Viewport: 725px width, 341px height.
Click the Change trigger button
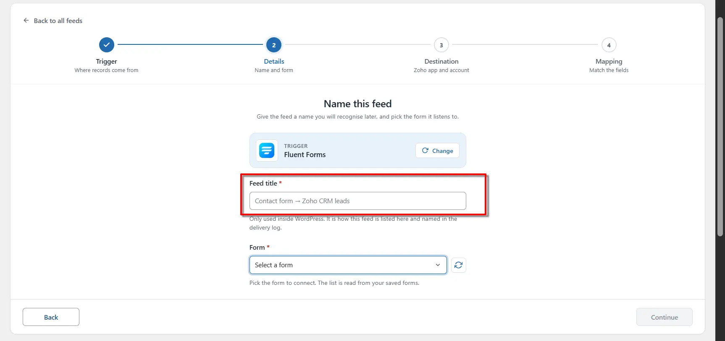(437, 150)
